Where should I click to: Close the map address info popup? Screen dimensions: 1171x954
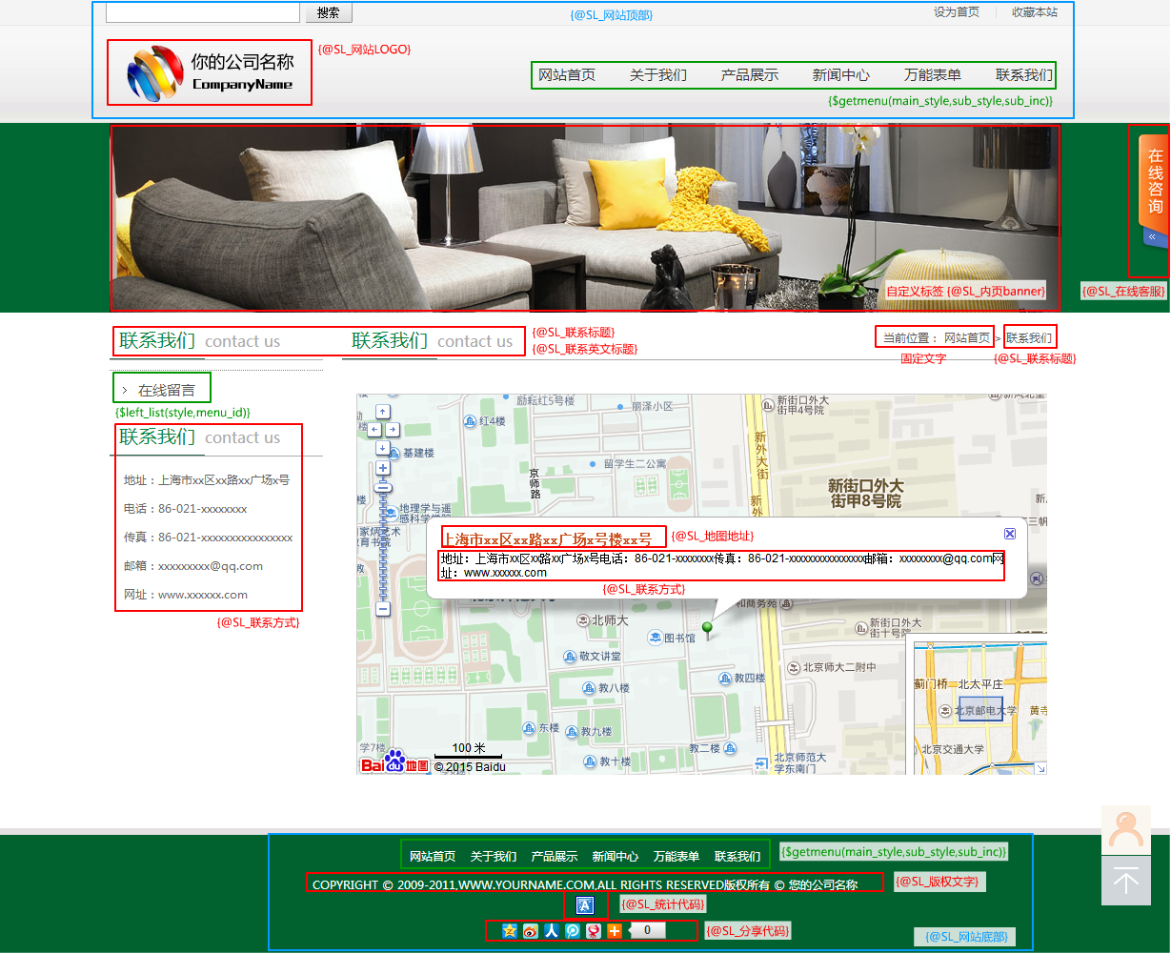tap(1010, 534)
